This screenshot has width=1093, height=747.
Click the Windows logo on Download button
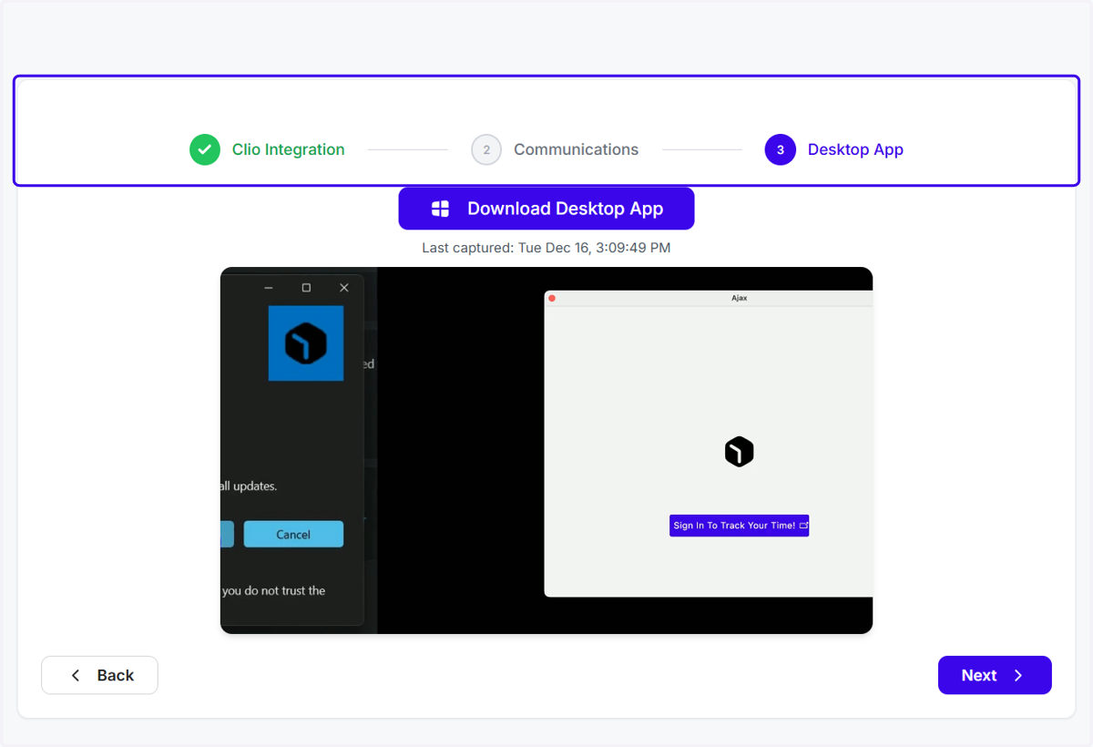point(440,209)
